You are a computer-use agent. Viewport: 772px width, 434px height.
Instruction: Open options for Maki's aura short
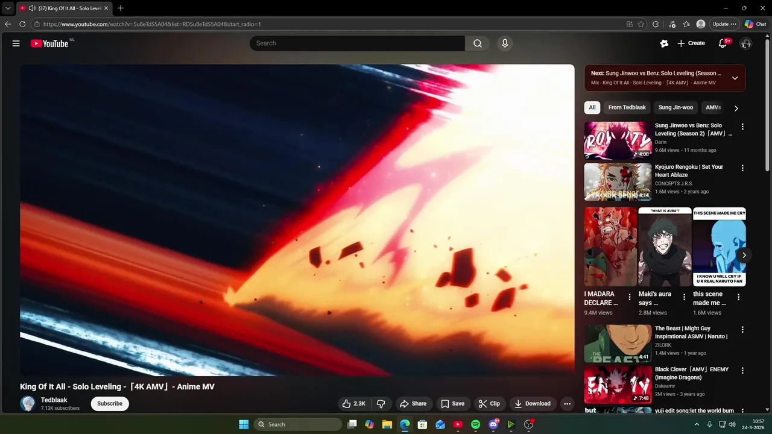pos(684,297)
